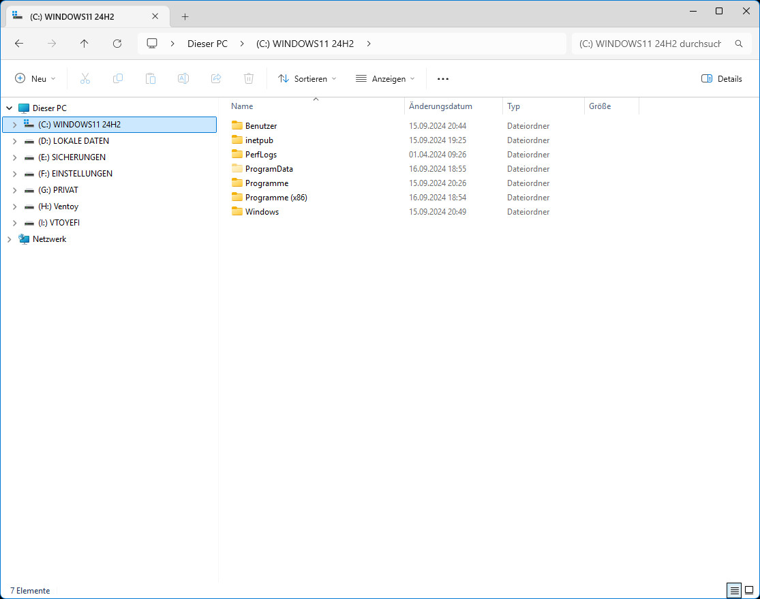Open a new tab with plus button
This screenshot has width=760, height=599.
[185, 16]
